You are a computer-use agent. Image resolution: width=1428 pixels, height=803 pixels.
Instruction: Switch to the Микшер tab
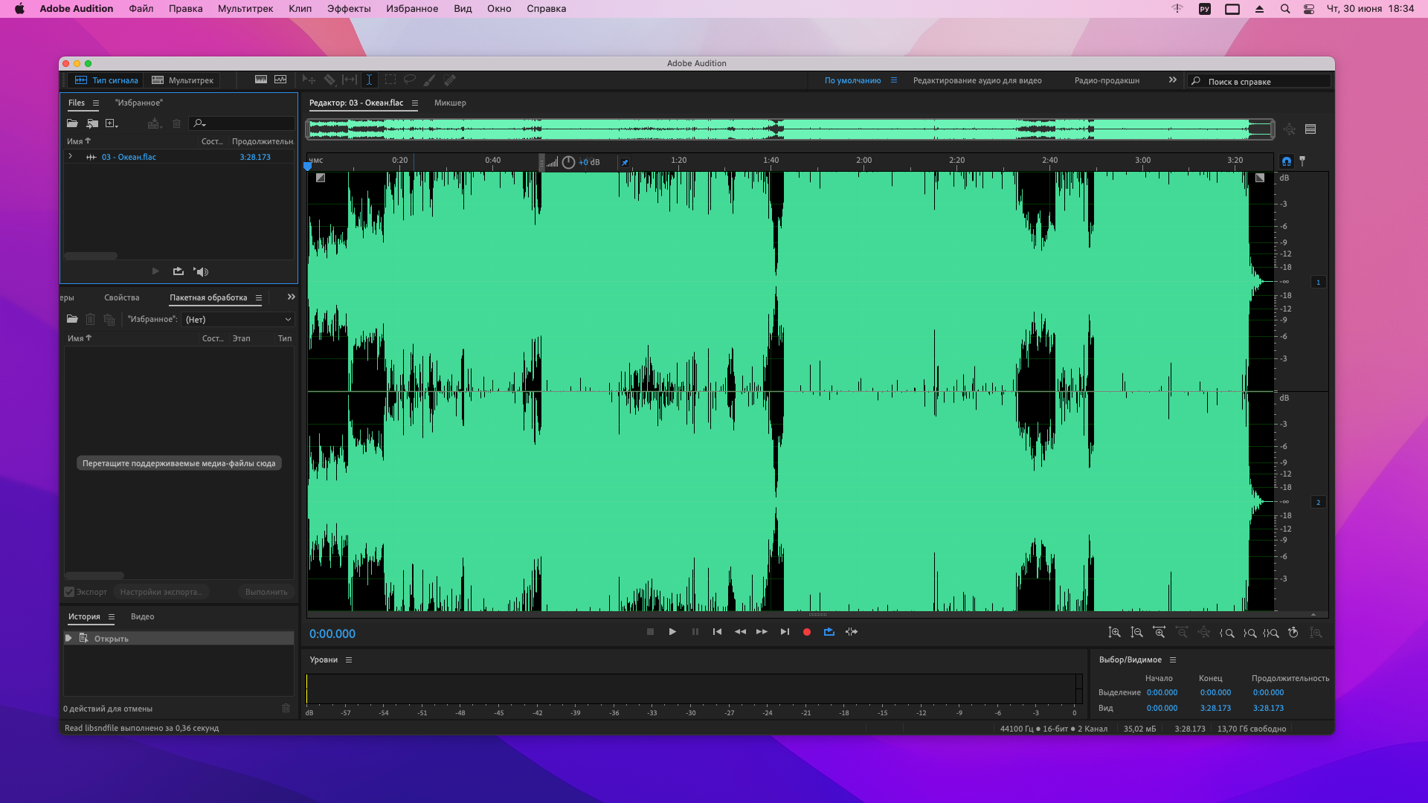(450, 103)
